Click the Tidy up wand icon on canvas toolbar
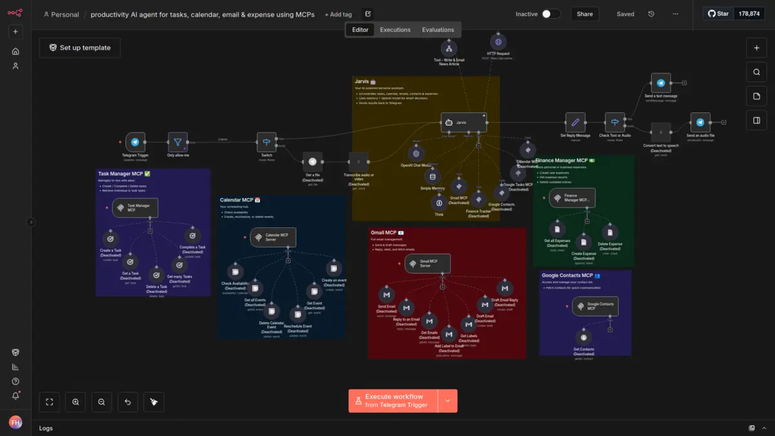Screen dimensions: 775x436 click(x=153, y=402)
